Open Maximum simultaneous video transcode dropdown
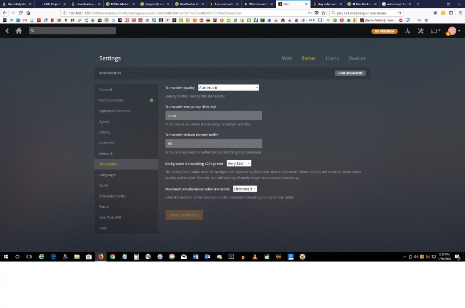Image resolution: width=465 pixels, height=308 pixels. click(245, 189)
